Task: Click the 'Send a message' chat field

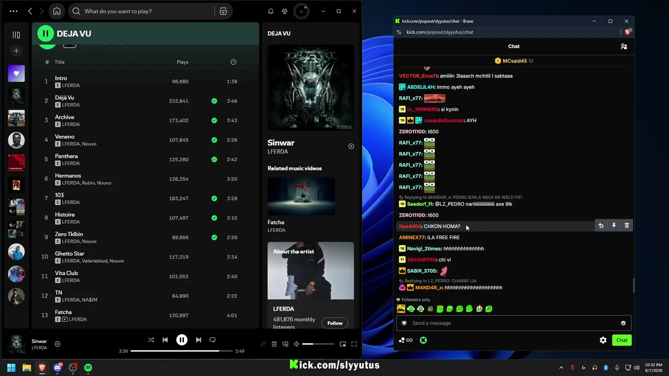Action: [514, 323]
